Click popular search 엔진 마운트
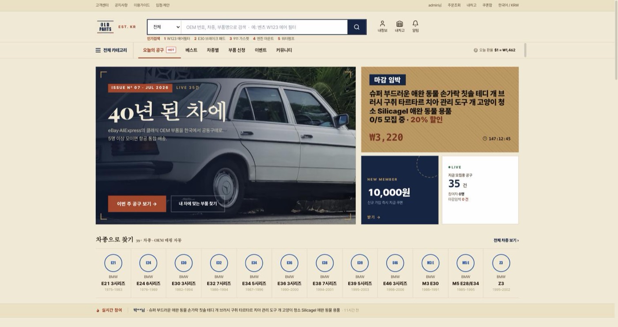Viewport: 618px width, 327px height. point(264,39)
